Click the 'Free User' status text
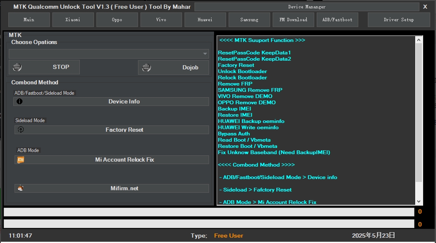 [229, 236]
